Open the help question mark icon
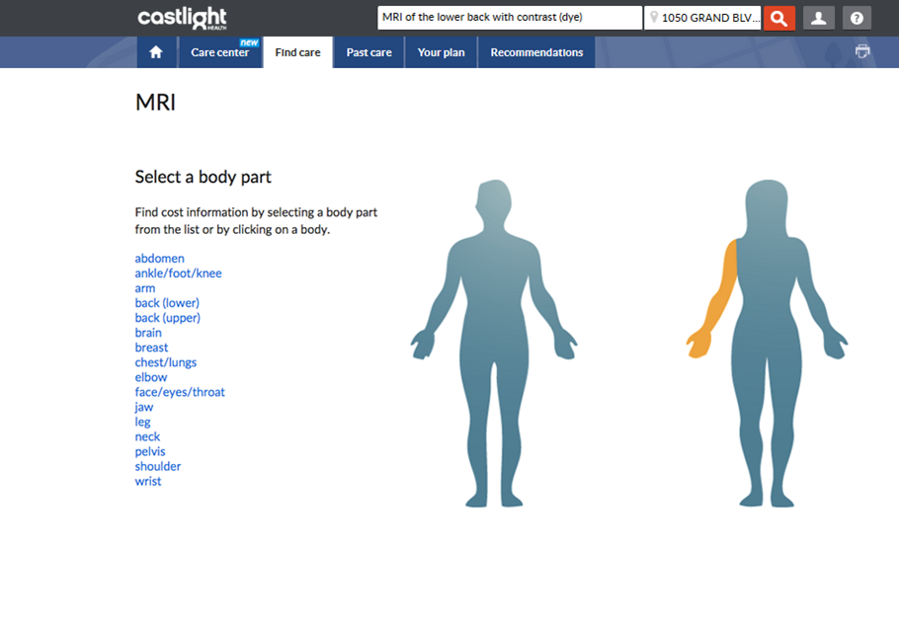The height and width of the screenshot is (626, 899). 857,18
